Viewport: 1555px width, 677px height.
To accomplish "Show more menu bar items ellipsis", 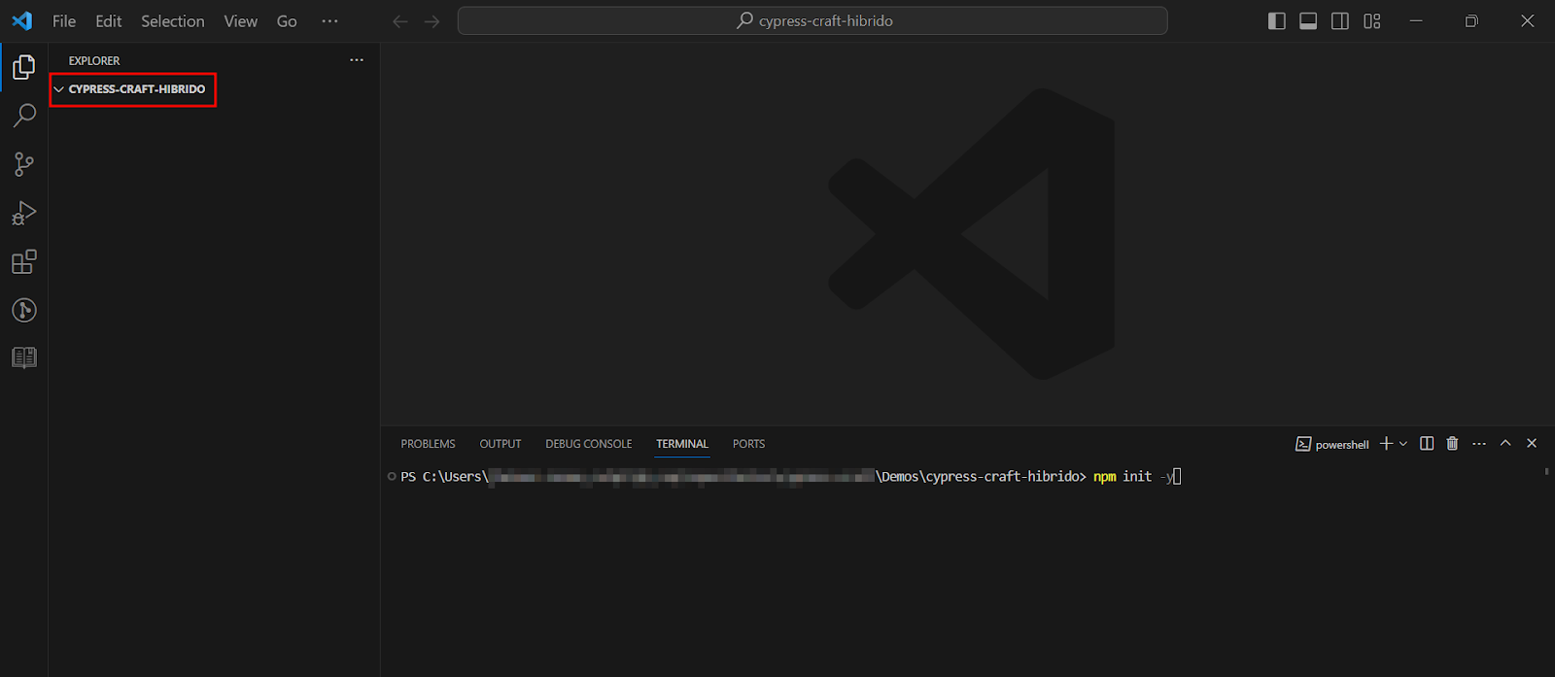I will pyautogui.click(x=330, y=20).
